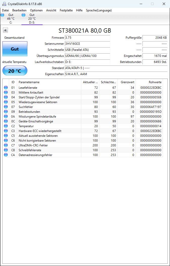The height and width of the screenshot is (266, 170).
Task: Click the ID column header
Action: pyautogui.click(x=13, y=82)
